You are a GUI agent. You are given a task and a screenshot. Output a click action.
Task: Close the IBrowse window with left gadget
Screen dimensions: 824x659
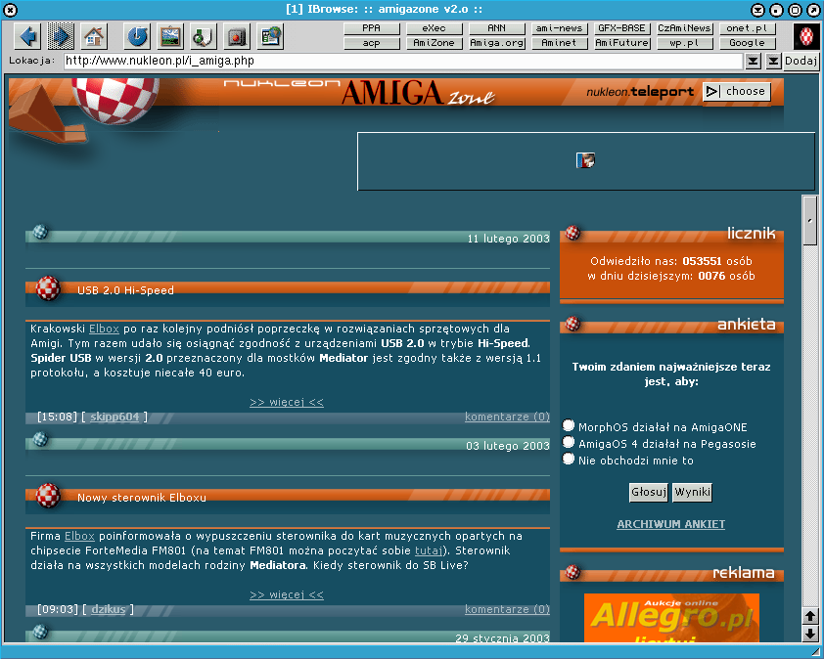10,10
